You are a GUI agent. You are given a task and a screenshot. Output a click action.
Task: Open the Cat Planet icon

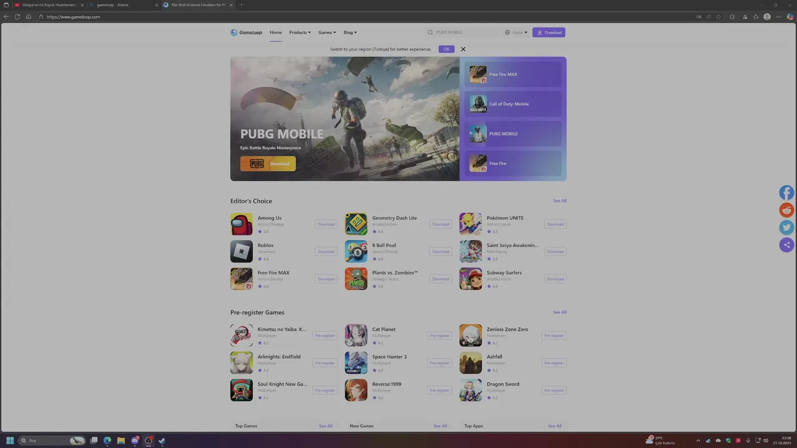pos(356,335)
